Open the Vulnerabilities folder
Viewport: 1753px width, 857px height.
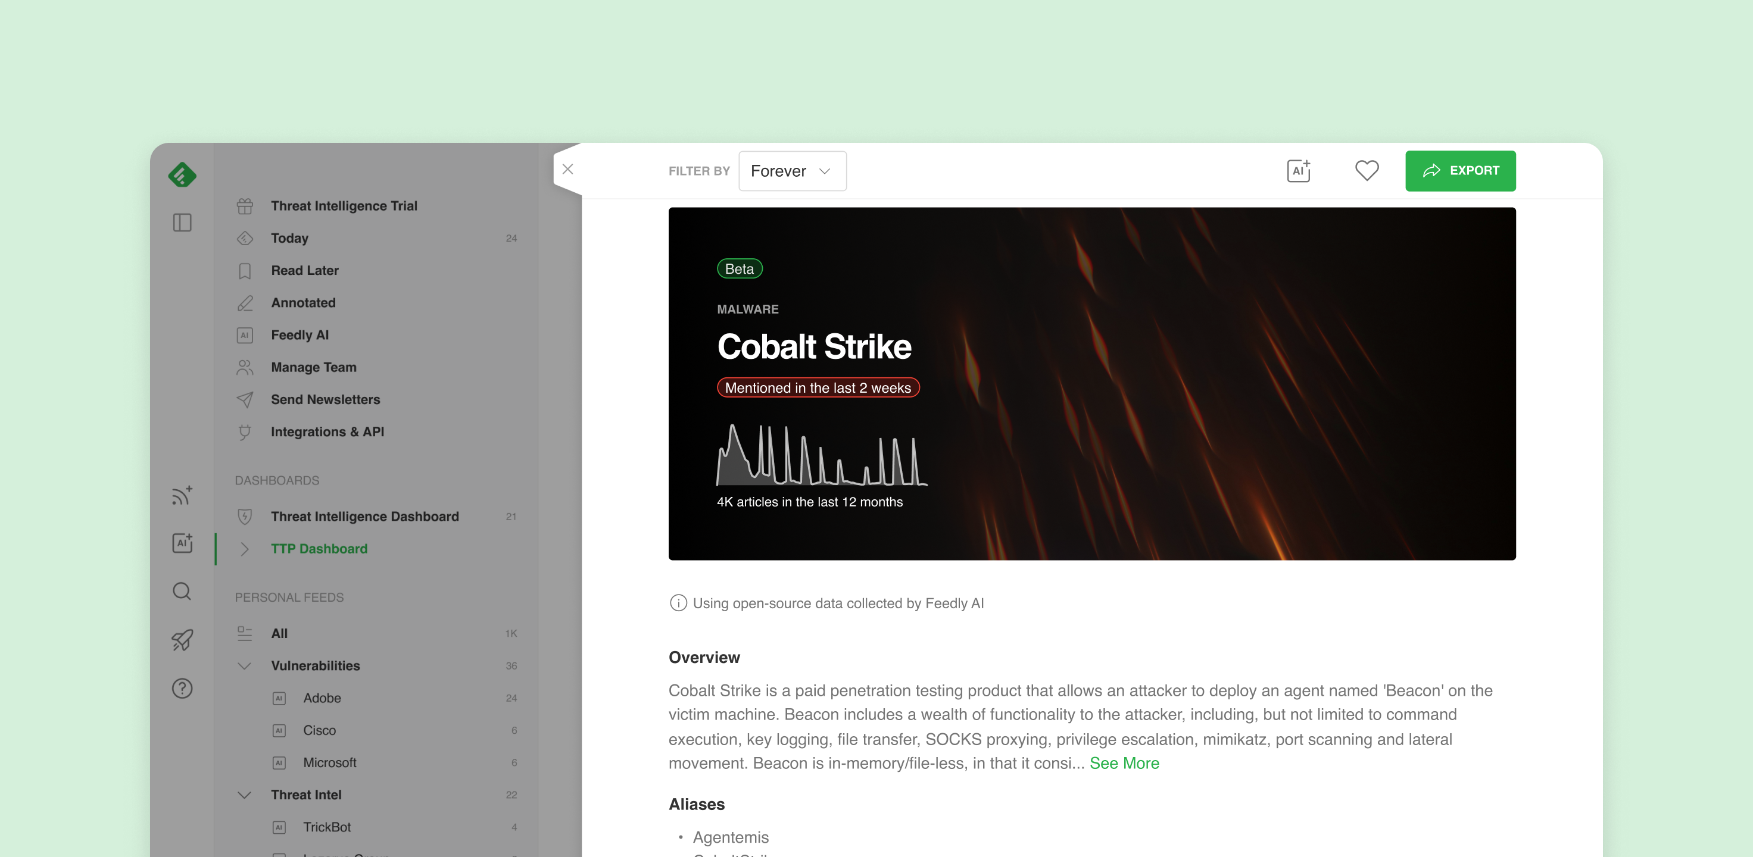(x=316, y=666)
